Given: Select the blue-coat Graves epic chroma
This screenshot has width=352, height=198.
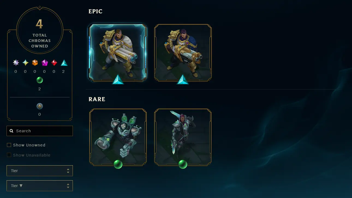Looking at the screenshot, I should (x=183, y=53).
